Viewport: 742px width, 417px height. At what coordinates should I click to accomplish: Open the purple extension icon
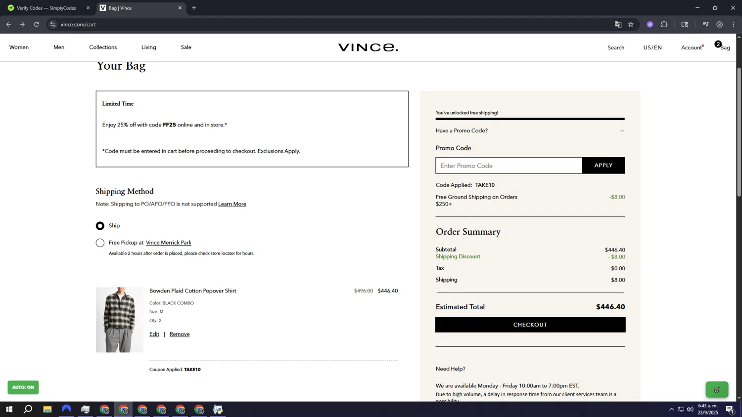(650, 24)
